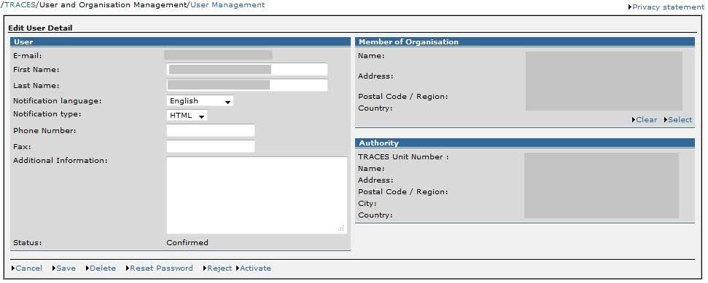
Task: Clear the organisation selection
Action: (x=646, y=119)
